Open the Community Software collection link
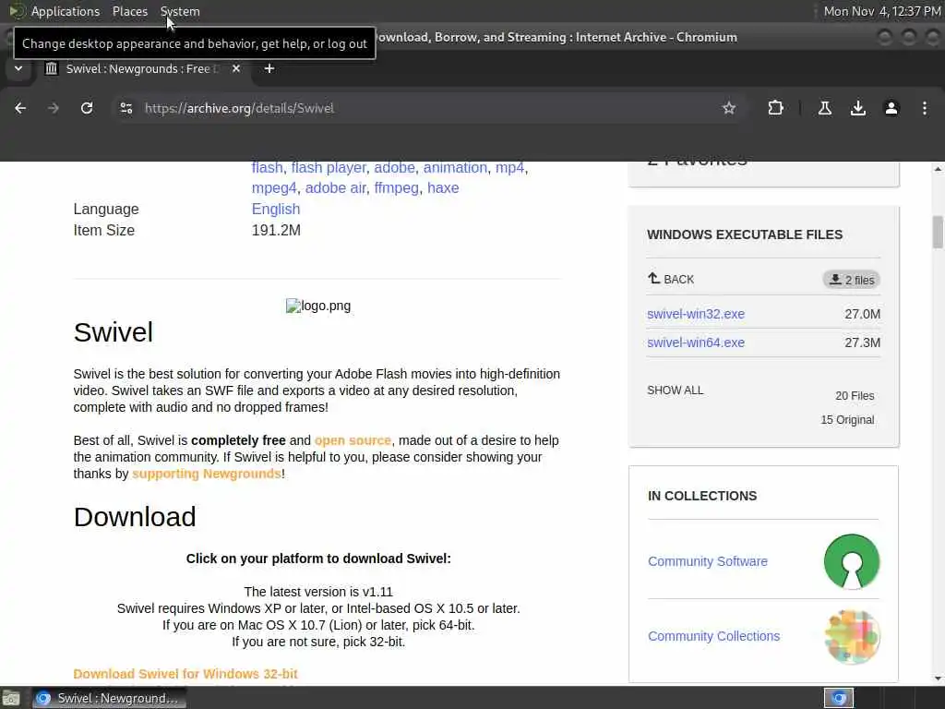Image resolution: width=945 pixels, height=709 pixels. click(x=708, y=561)
